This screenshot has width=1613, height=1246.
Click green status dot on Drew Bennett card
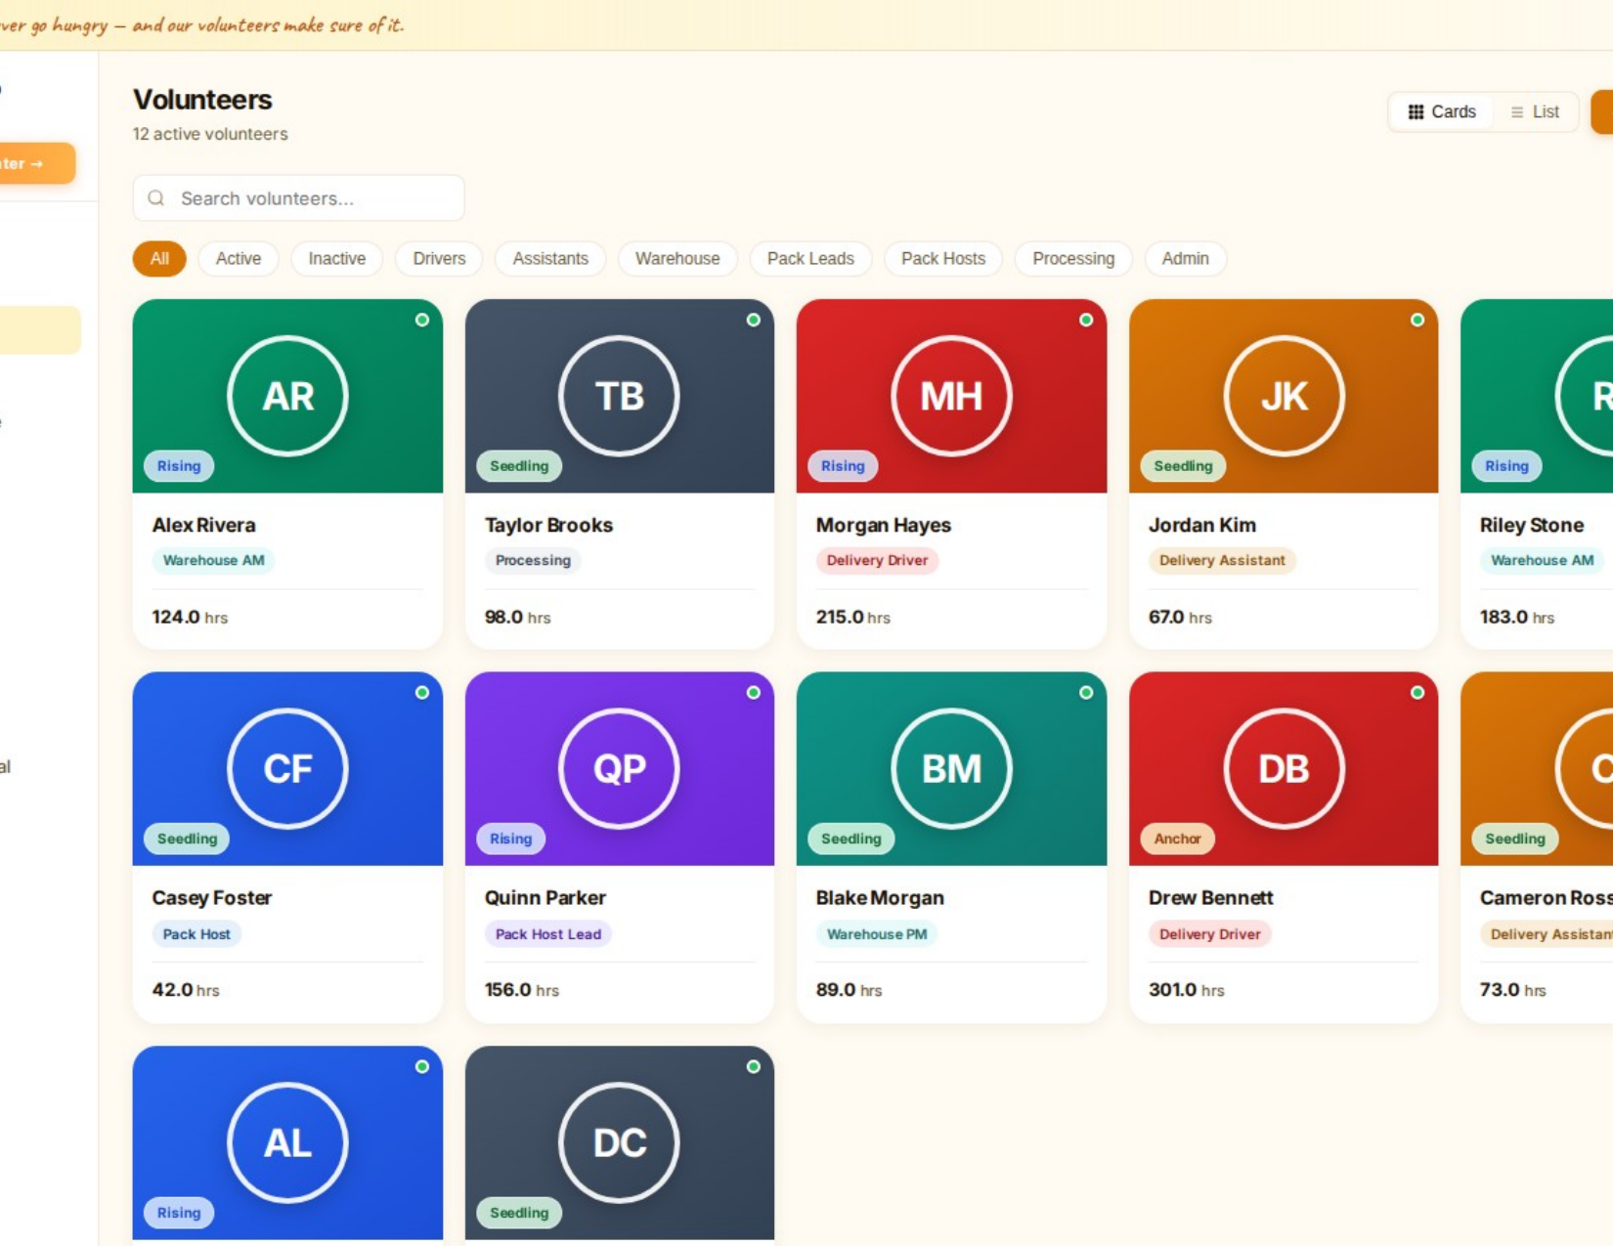click(1417, 692)
